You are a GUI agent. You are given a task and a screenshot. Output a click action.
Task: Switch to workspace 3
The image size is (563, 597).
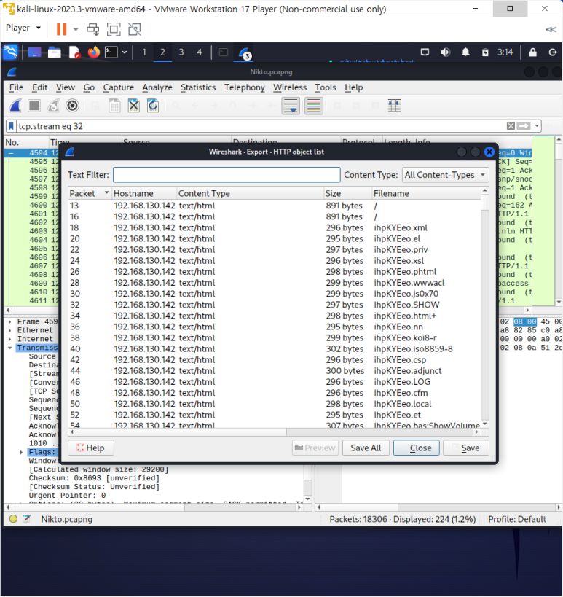[181, 52]
